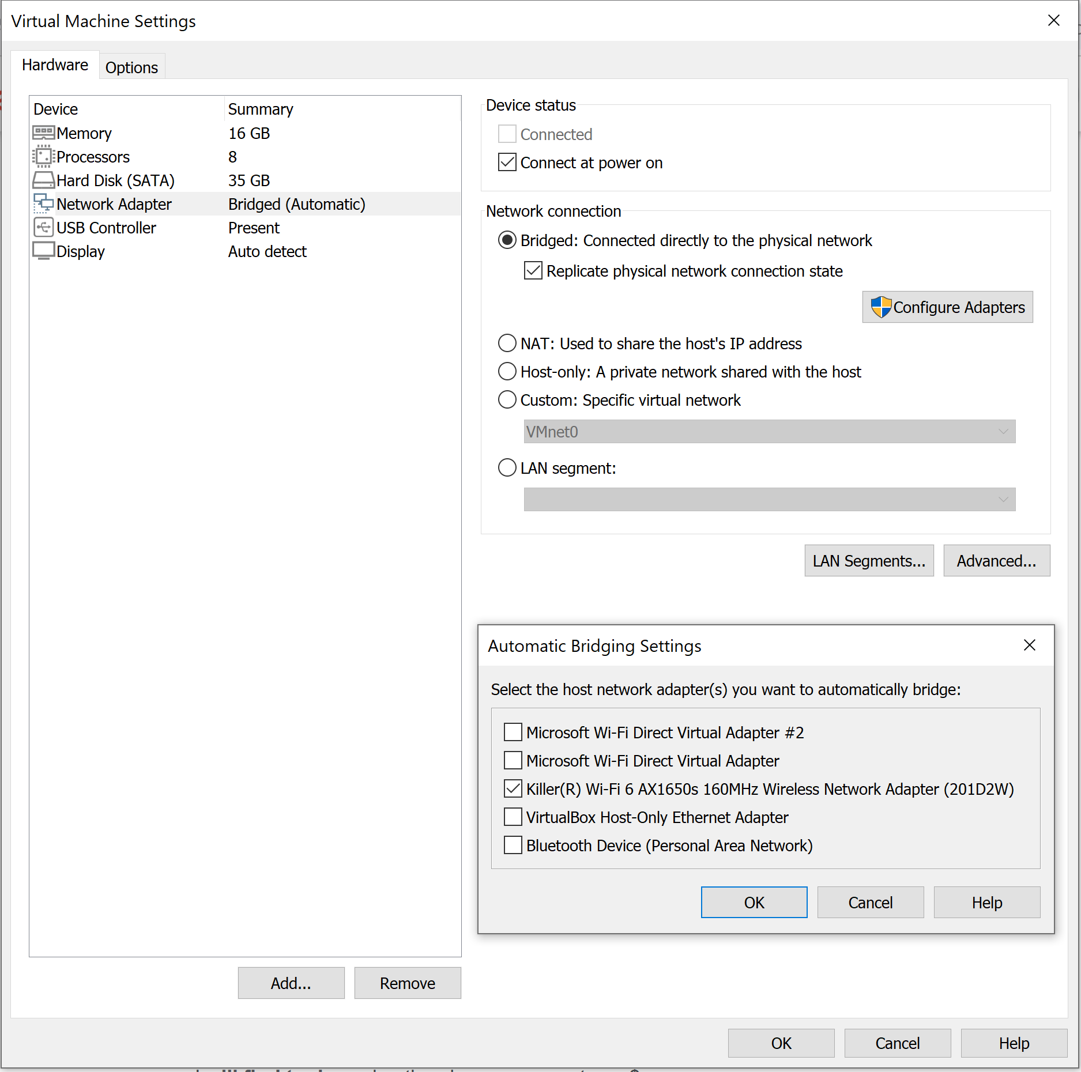This screenshot has width=1081, height=1072.
Task: Select NAT network connection option
Action: click(x=507, y=344)
